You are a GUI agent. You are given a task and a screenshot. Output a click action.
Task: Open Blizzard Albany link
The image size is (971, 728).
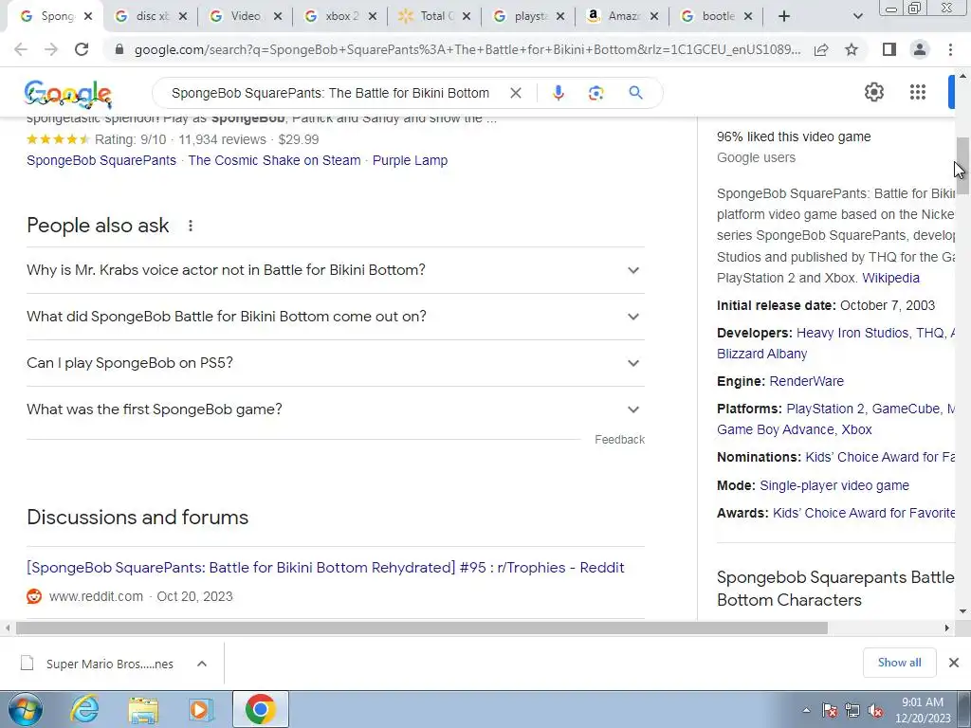point(761,355)
